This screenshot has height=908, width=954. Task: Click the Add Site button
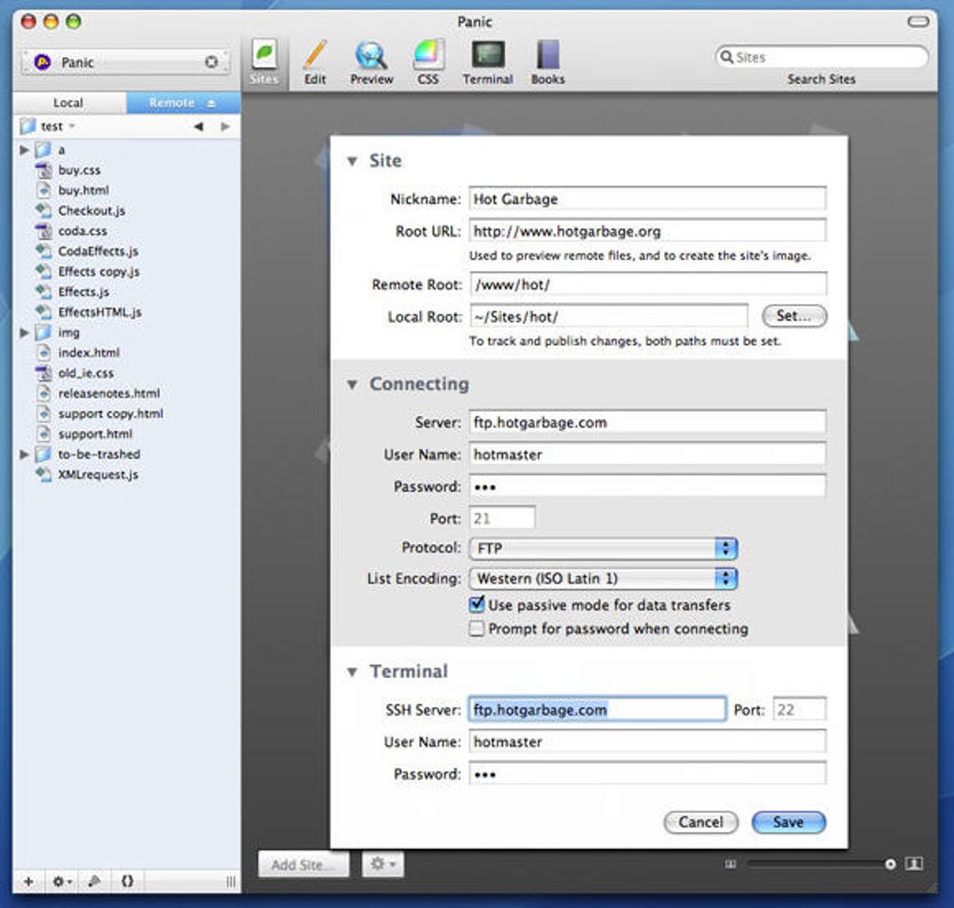tap(304, 864)
